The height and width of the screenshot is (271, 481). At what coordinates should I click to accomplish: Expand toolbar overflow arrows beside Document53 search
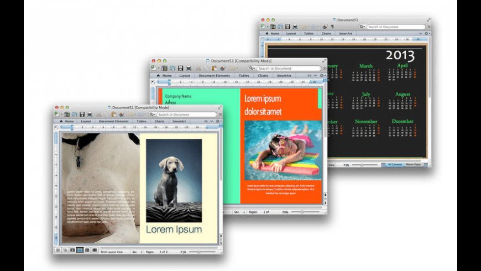[324, 68]
